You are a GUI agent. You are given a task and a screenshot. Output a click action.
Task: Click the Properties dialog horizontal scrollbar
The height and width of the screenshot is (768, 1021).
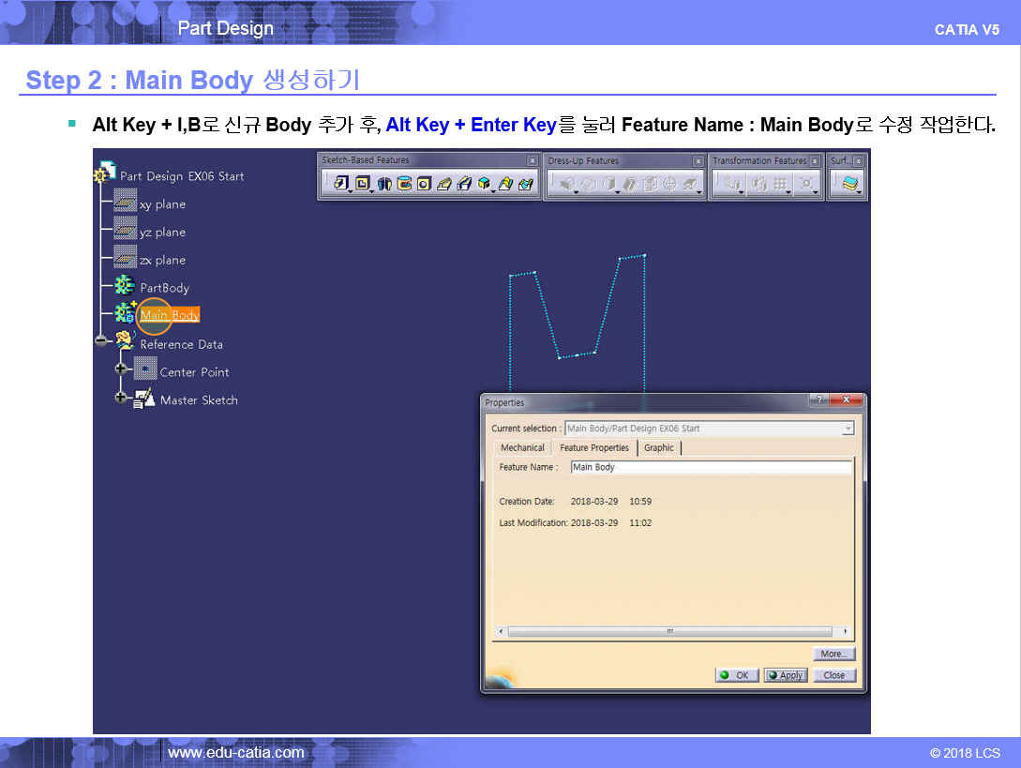pos(669,632)
